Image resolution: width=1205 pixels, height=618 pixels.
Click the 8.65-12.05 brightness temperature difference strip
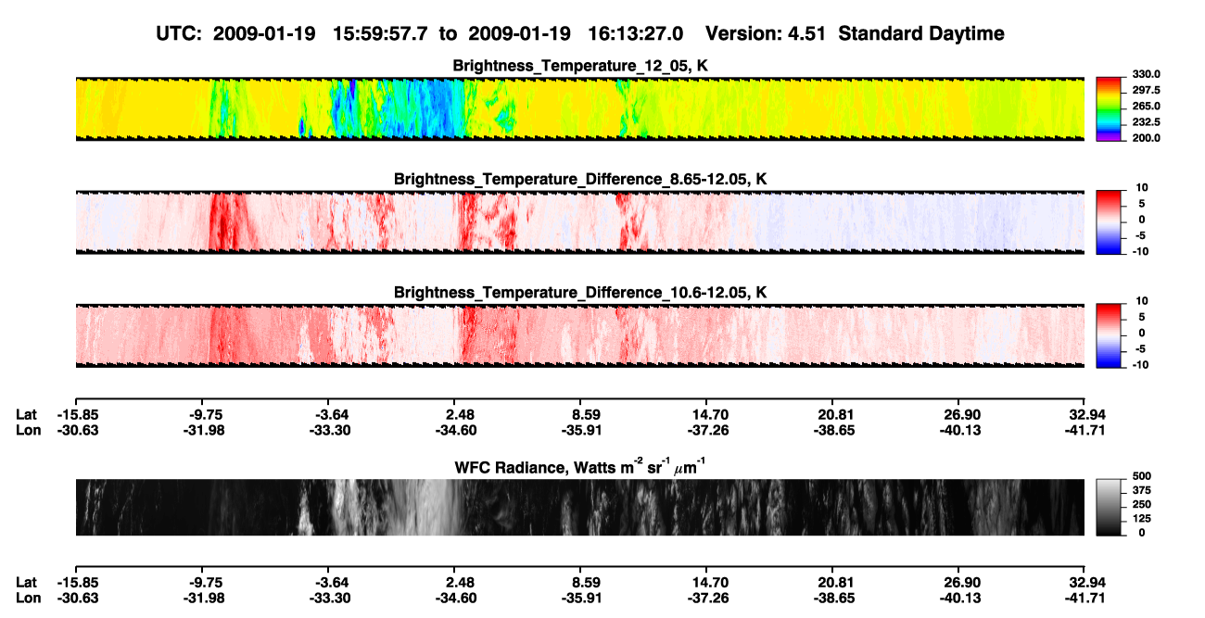[x=579, y=221]
